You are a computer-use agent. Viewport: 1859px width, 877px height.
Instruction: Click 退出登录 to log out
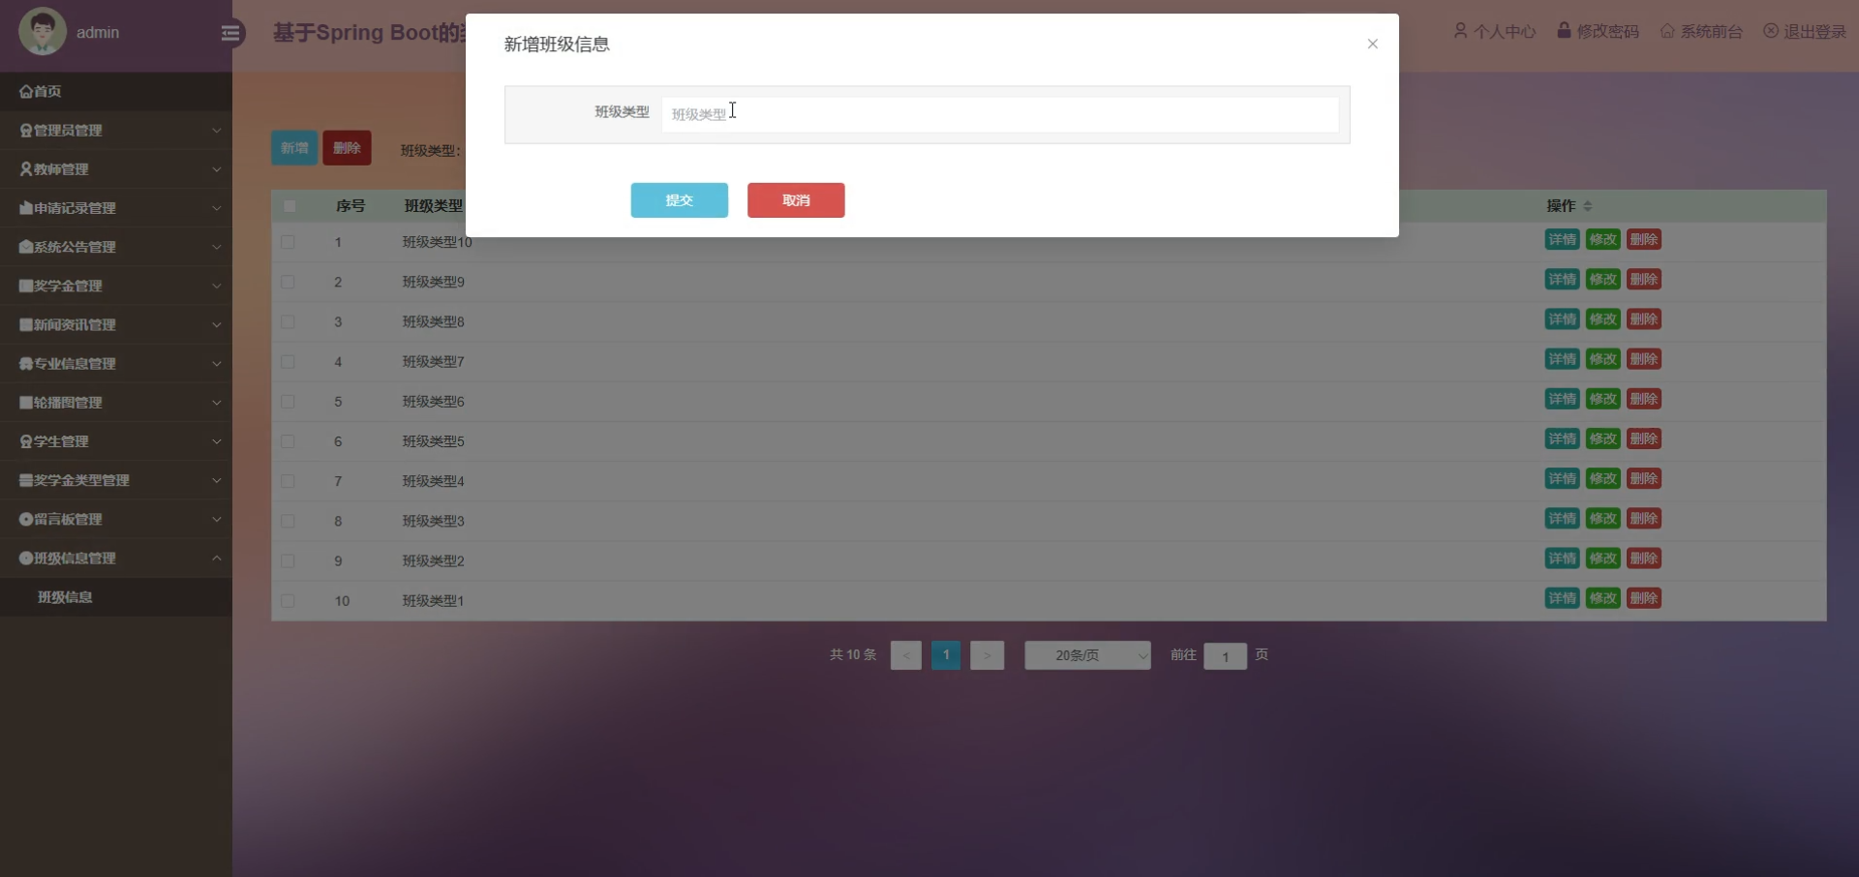click(1805, 31)
